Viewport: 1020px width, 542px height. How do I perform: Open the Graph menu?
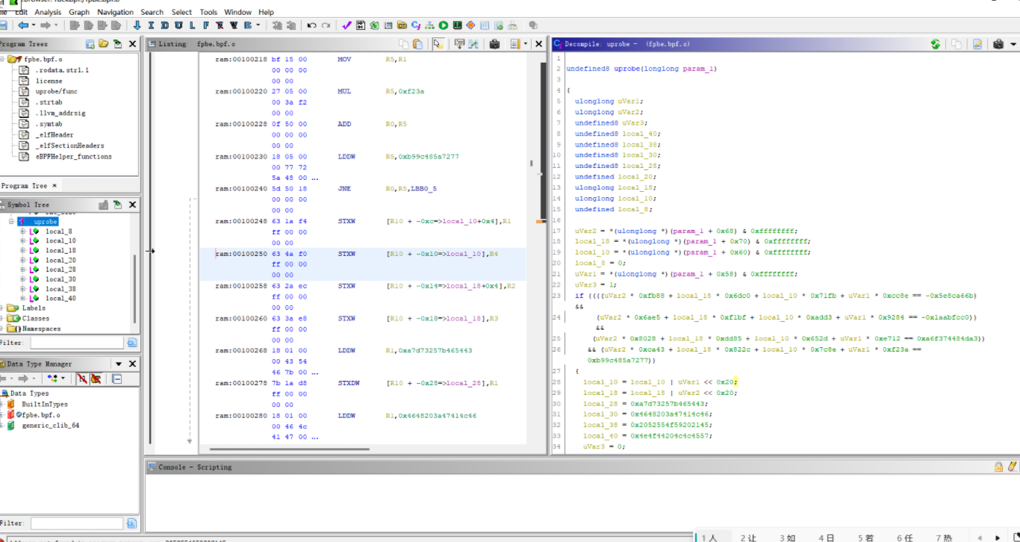click(79, 12)
